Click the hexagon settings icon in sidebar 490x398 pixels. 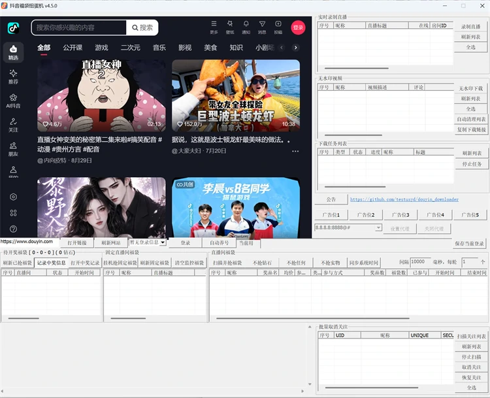pos(13,197)
